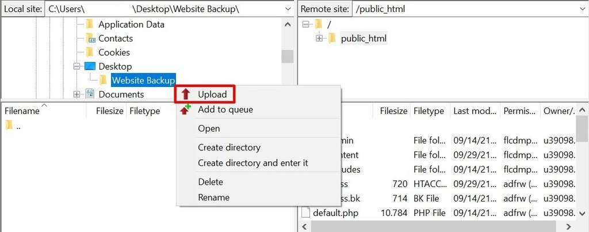589x232 pixels.
Task: Open the Local site path dropdown
Action: tap(288, 9)
